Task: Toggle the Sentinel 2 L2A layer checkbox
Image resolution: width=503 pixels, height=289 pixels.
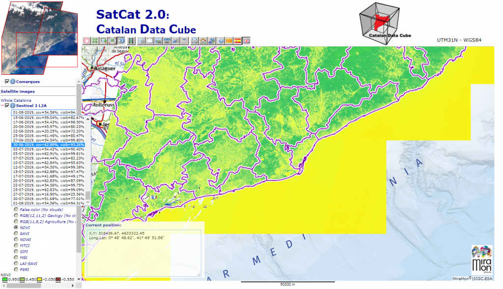Action: tap(7, 106)
